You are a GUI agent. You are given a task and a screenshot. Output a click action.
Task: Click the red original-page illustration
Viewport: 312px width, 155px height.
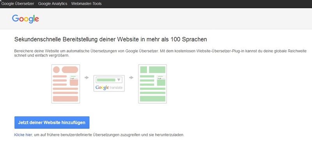66,84
